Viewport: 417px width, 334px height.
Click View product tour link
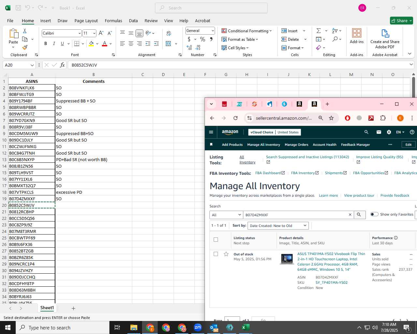click(x=359, y=195)
